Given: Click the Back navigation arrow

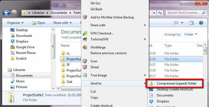Looking at the screenshot, I should click(x=6, y=13).
